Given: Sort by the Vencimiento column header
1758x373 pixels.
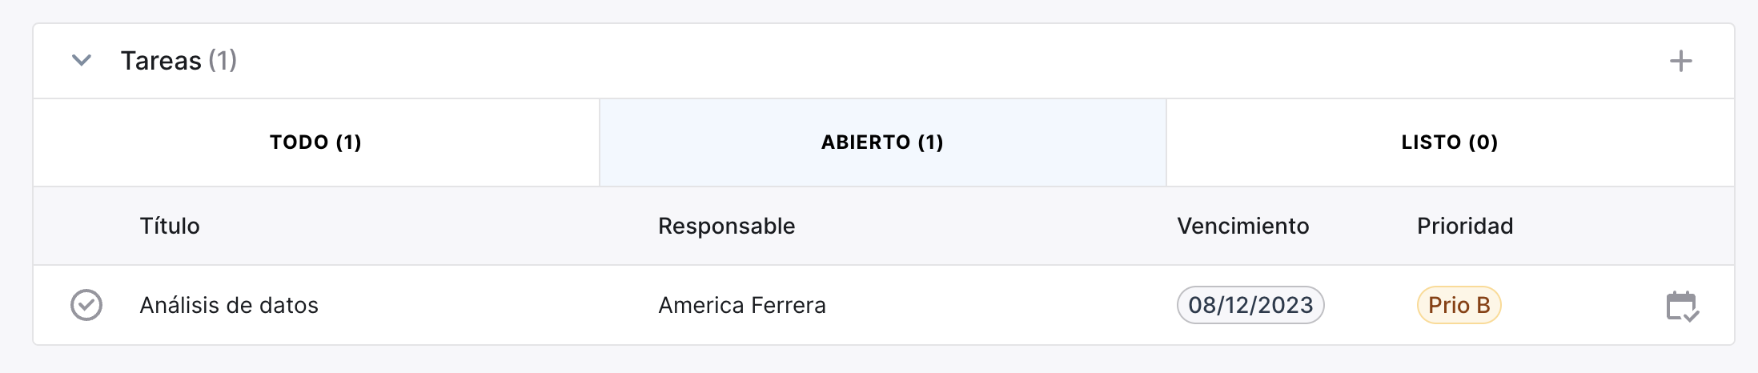Looking at the screenshot, I should [1242, 226].
